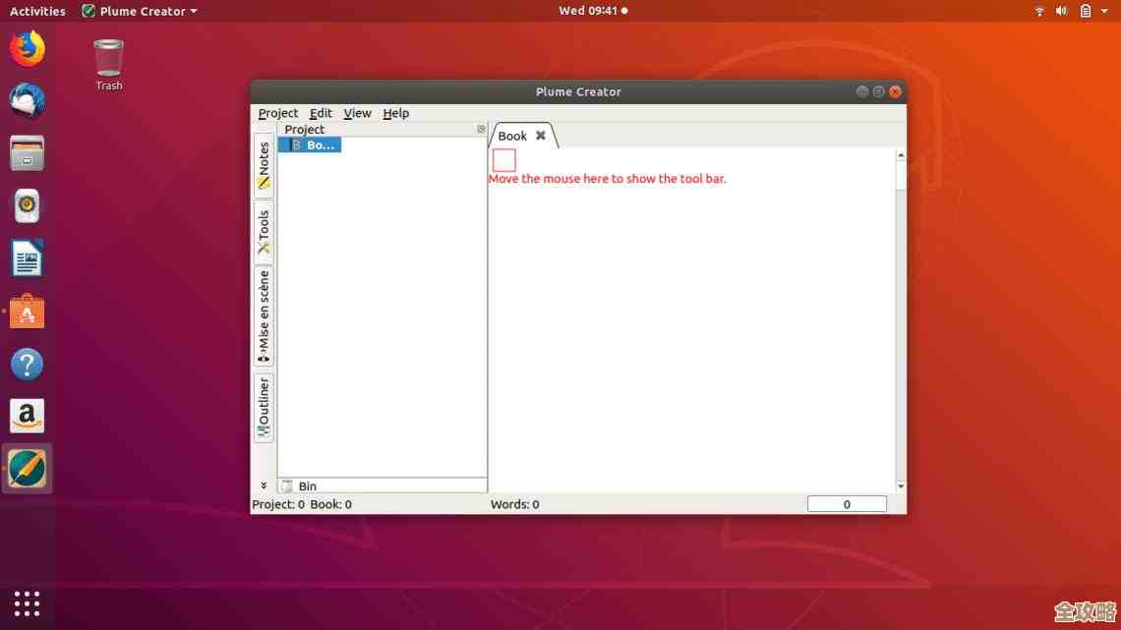Open Thunderbird Mail from the dock

[27, 100]
